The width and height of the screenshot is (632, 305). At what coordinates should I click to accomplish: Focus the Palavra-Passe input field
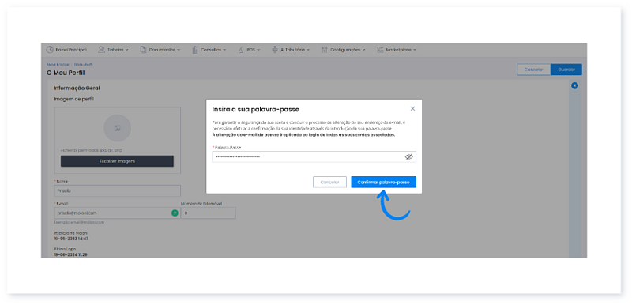click(314, 156)
